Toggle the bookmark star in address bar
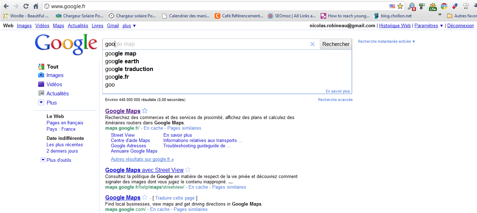Image resolution: width=477 pixels, height=213 pixels. click(400, 6)
